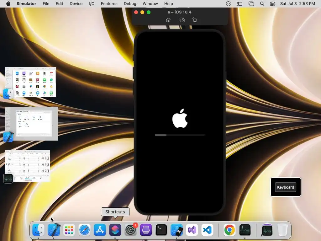
Task: Open the Help menu
Action: point(168,3)
